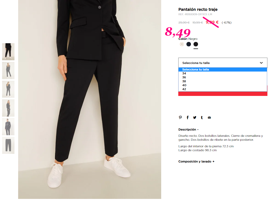
Task: Share product on Facebook
Action: [187, 117]
